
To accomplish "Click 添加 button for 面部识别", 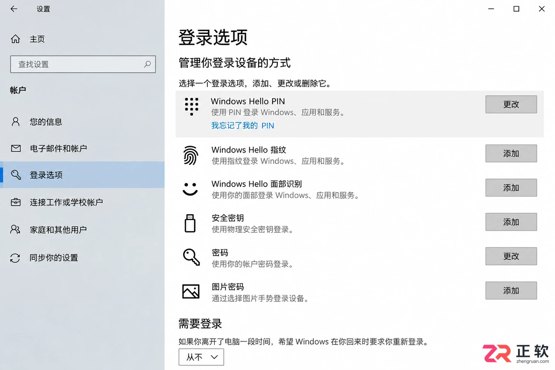I will pyautogui.click(x=511, y=188).
